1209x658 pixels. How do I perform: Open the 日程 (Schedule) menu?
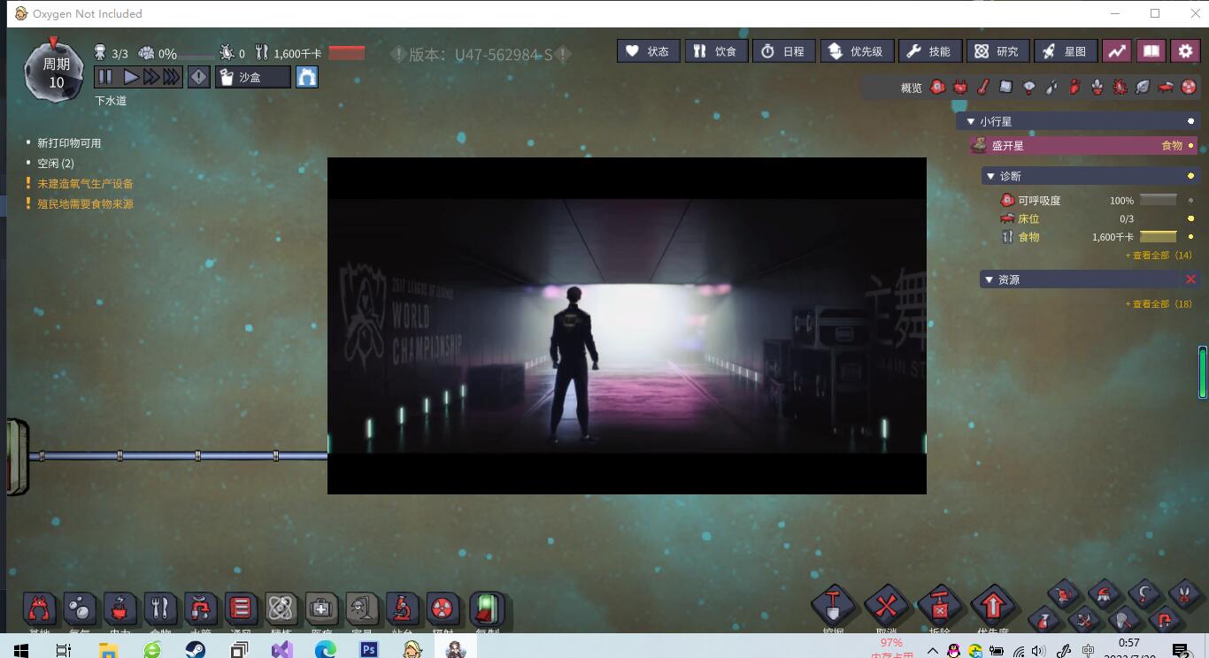(784, 51)
